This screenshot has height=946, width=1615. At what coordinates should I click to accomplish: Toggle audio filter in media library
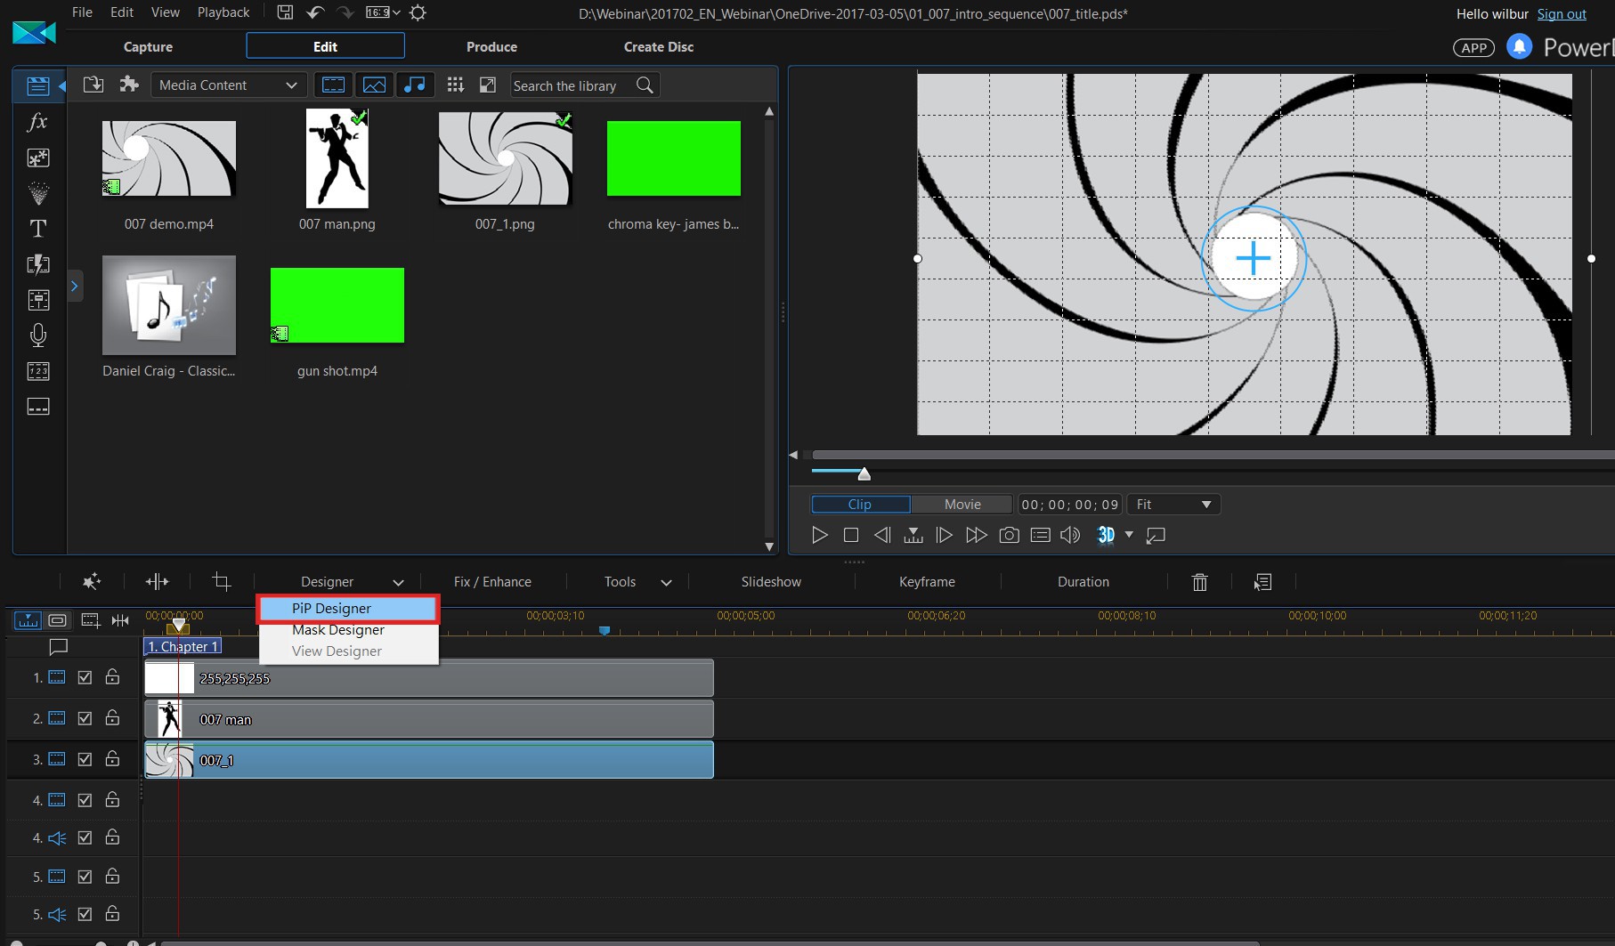pos(414,85)
